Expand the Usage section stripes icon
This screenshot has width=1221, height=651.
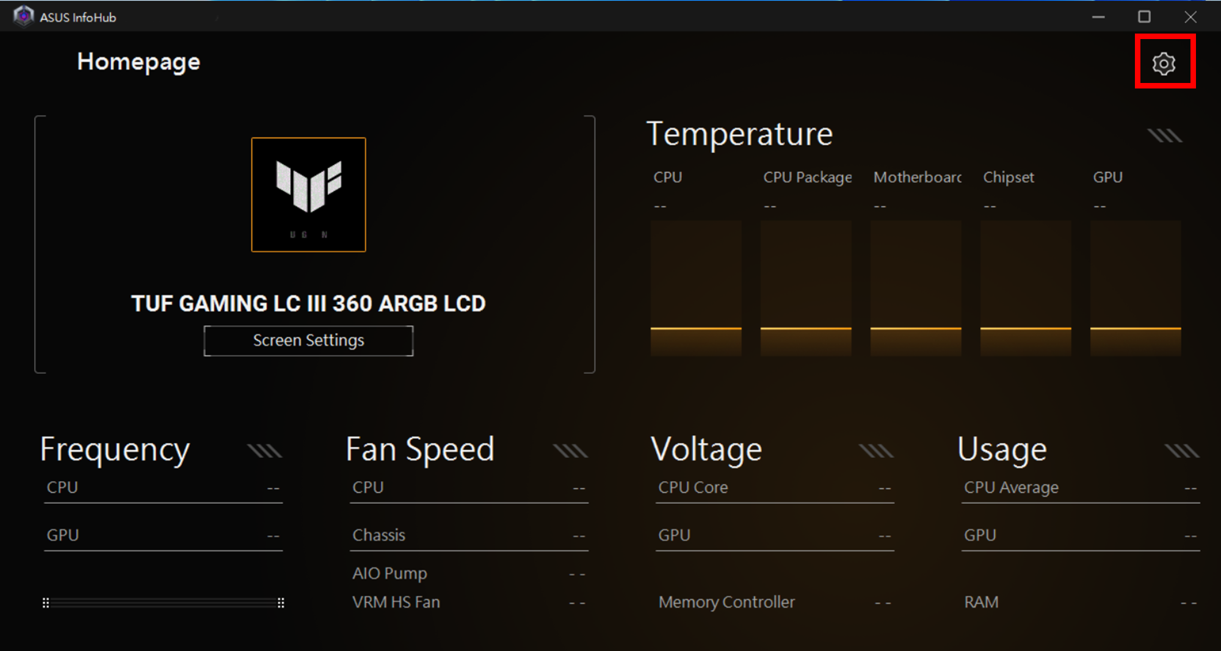1182,451
